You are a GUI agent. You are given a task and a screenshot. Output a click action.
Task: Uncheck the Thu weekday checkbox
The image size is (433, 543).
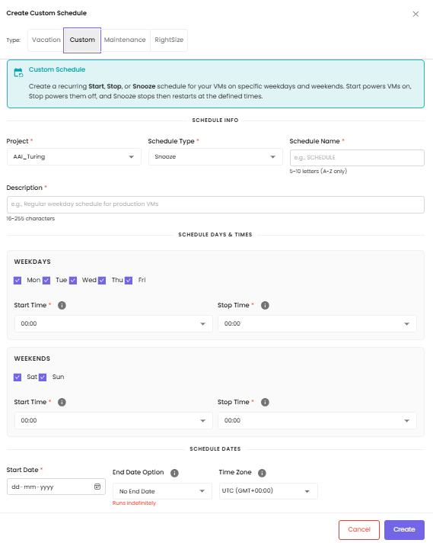point(102,280)
